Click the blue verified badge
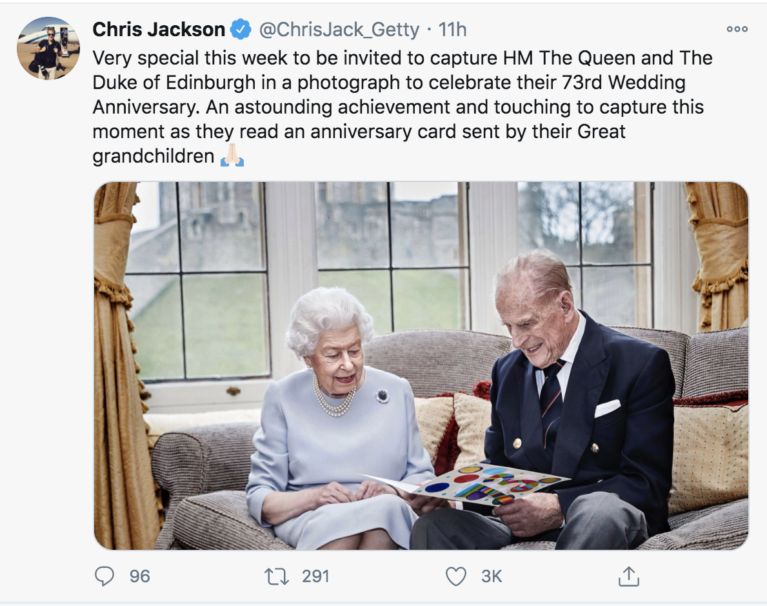The width and height of the screenshot is (767, 606). tap(241, 29)
